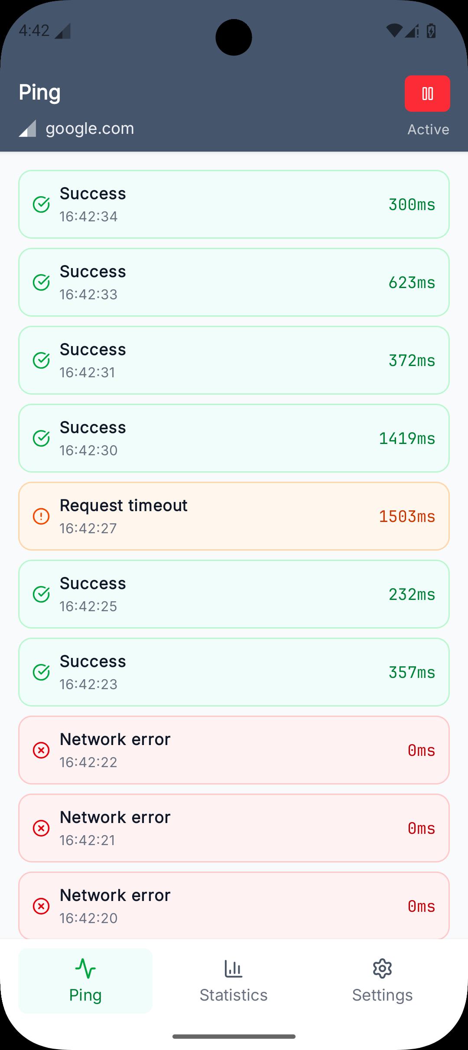Image resolution: width=468 pixels, height=1050 pixels.
Task: Select the Ping tab at bottom
Action: click(x=85, y=981)
